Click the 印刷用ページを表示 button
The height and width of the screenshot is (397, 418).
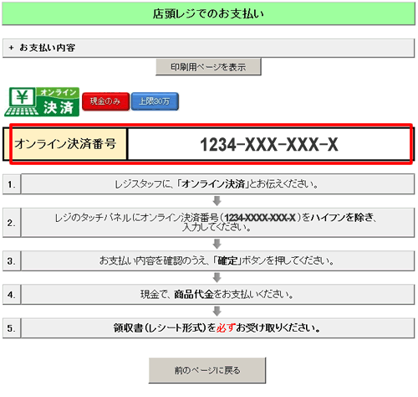pos(208,67)
